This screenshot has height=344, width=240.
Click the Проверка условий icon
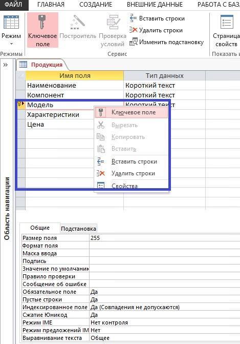coord(113,23)
